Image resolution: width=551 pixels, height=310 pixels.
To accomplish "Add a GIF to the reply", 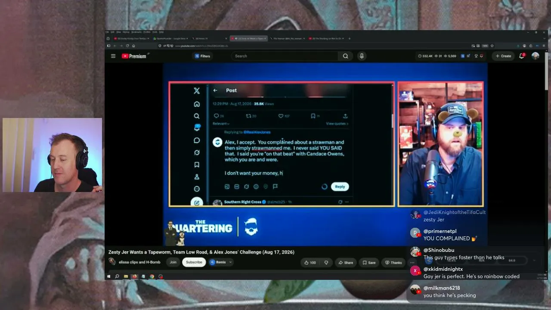I will click(x=237, y=186).
